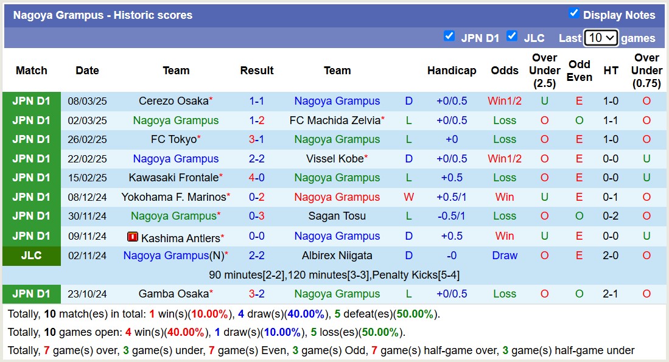Open the Cerezo Osaka team link

pyautogui.click(x=173, y=101)
